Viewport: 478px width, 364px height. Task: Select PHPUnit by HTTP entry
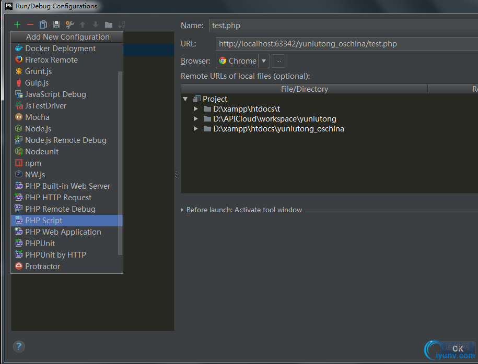click(x=65, y=254)
